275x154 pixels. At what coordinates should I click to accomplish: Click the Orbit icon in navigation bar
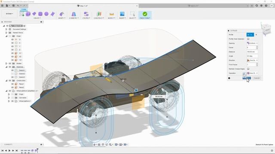(x=95, y=145)
